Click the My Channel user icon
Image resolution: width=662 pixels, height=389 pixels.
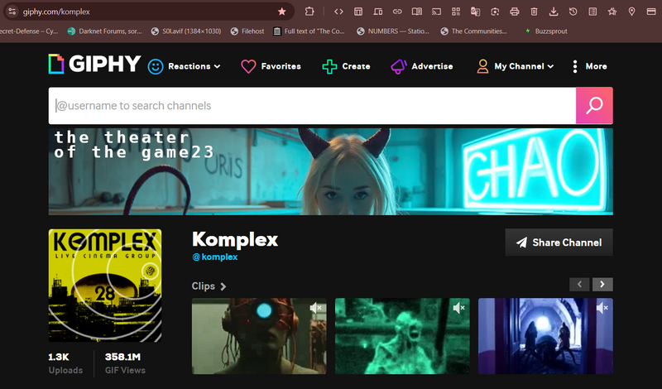click(482, 66)
